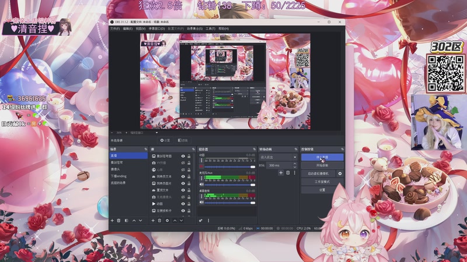This screenshot has height=262, width=467.
Task: Zoom out the preview with the minus icon
Action: click(x=112, y=133)
